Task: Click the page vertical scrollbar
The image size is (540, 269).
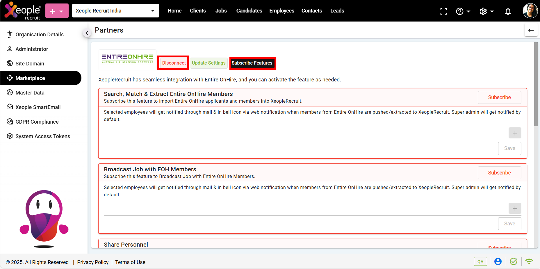Action: coord(536,84)
